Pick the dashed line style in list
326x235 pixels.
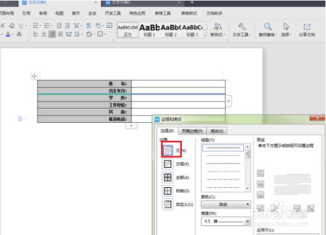click(x=223, y=171)
